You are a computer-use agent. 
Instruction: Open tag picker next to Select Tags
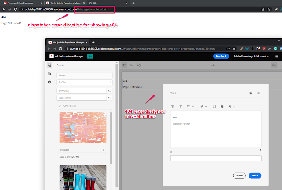tap(110, 98)
